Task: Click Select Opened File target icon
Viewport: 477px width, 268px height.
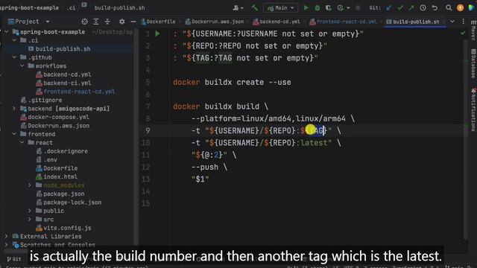Action: (84, 22)
